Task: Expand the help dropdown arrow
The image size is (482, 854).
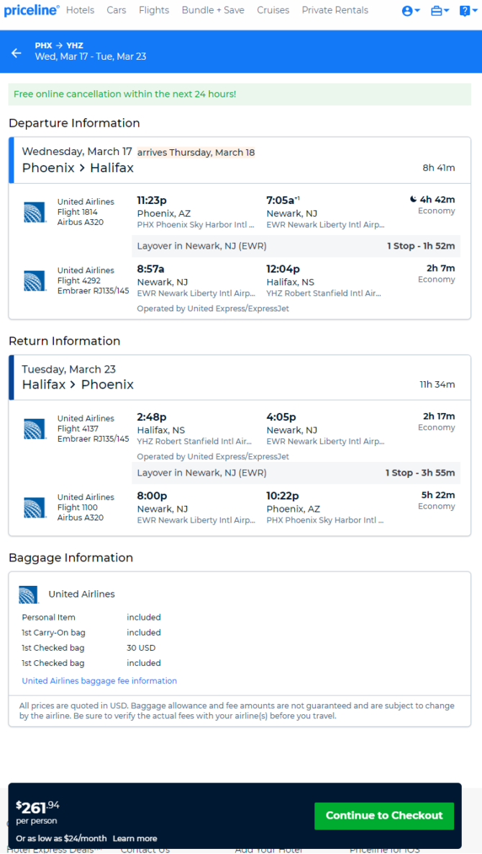Action: point(474,11)
